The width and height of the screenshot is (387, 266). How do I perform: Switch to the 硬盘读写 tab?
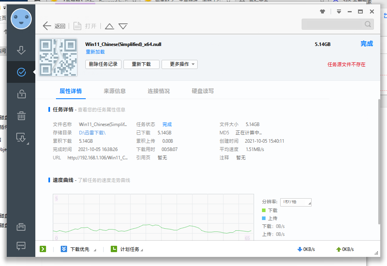pos(203,90)
